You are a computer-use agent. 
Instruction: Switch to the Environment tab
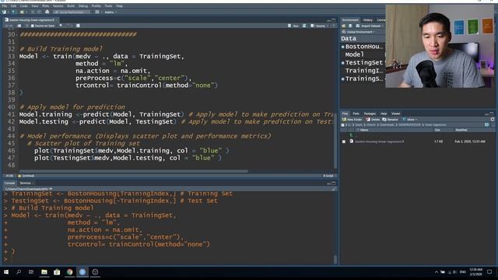[350, 19]
